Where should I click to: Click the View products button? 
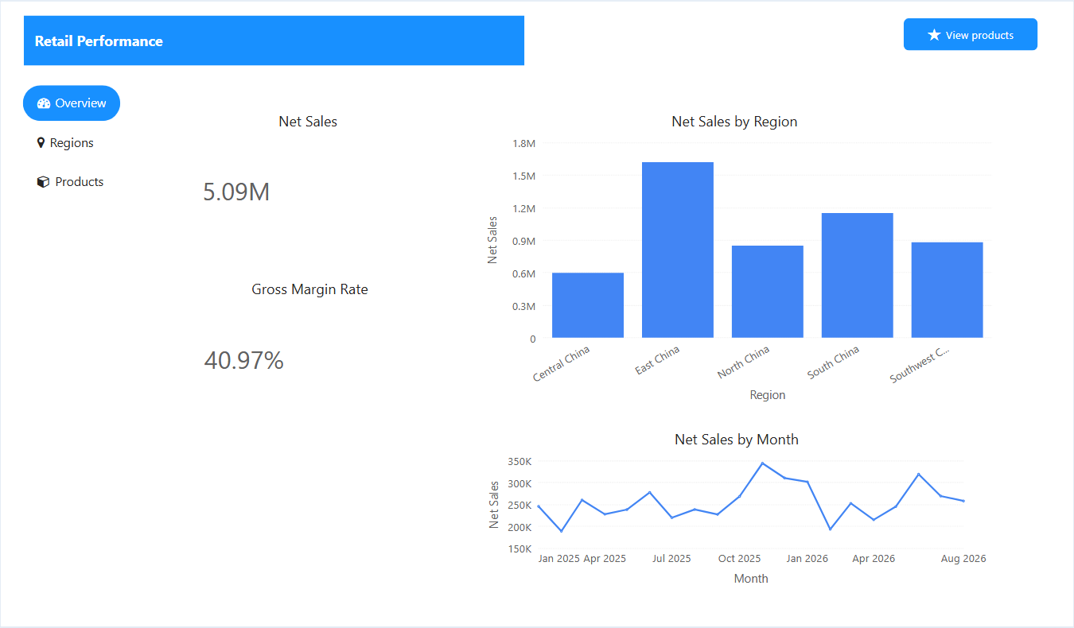pyautogui.click(x=971, y=35)
